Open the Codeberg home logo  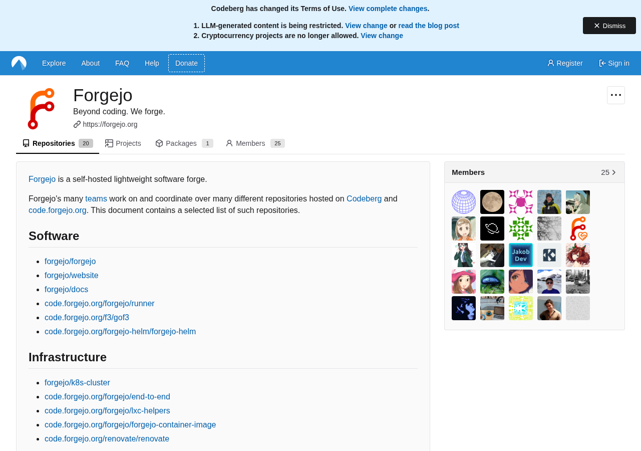pyautogui.click(x=19, y=63)
